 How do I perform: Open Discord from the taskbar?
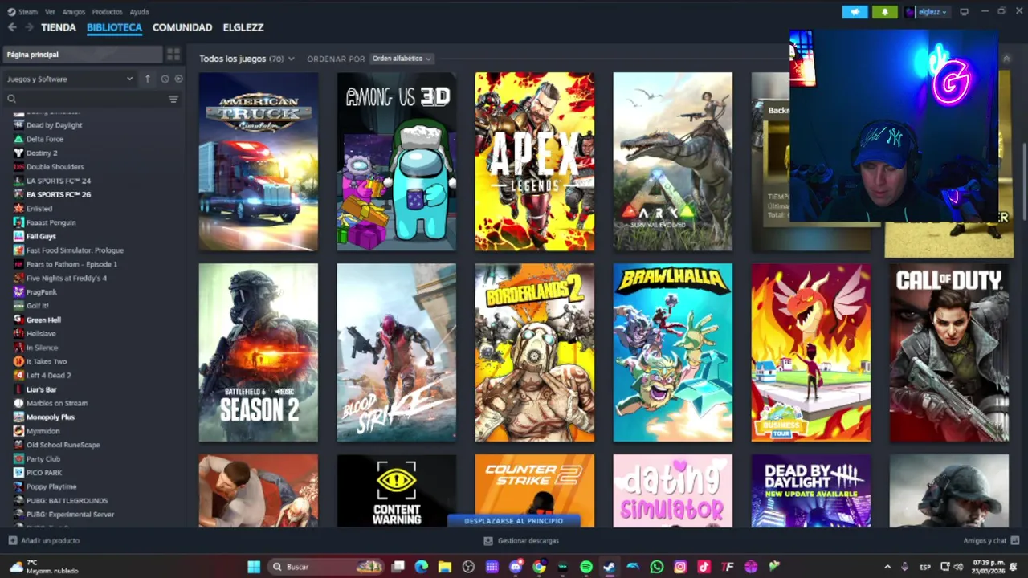[x=516, y=567]
